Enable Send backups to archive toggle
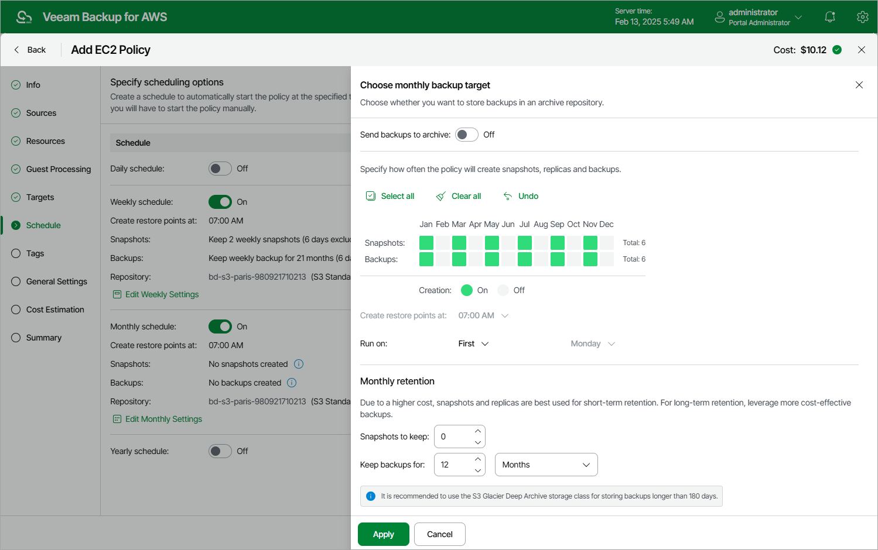 coord(467,135)
